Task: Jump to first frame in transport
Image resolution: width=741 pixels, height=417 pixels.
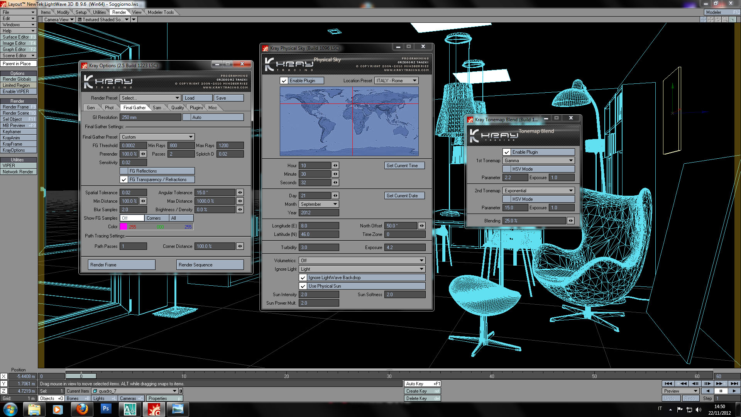Action: (x=668, y=383)
